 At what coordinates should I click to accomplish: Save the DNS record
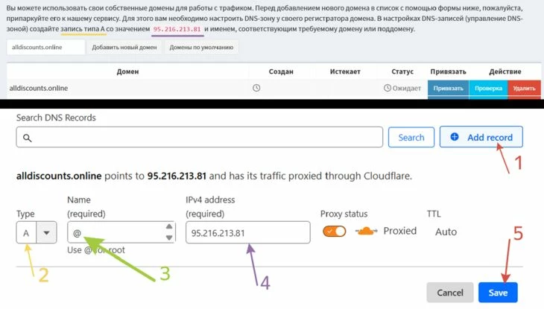[498, 293]
